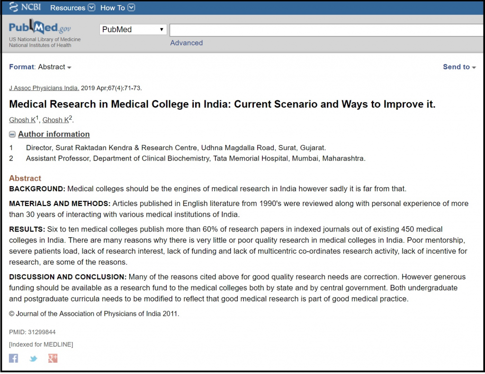Screen dimensions: 485x374
Task: Click the Abstract section heading
Action: (x=25, y=178)
